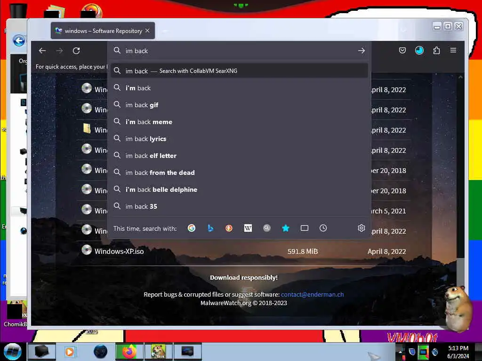Pick the suggestion 'im back elf letter'
482x361 pixels.
click(x=240, y=156)
